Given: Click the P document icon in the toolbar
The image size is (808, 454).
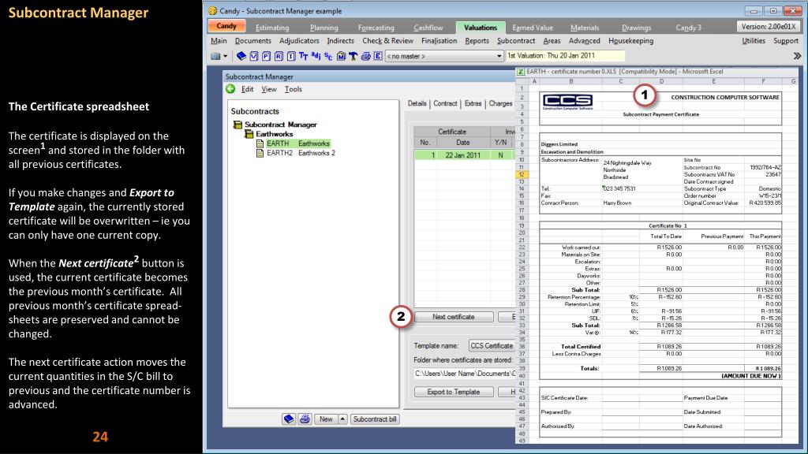Looking at the screenshot, I should pos(266,56).
